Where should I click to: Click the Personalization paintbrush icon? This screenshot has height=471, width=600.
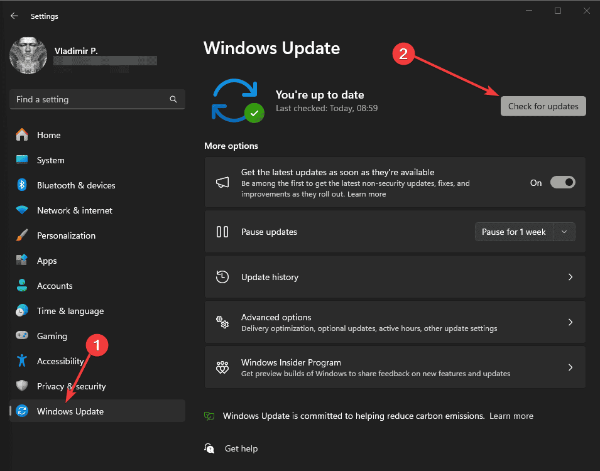tap(22, 235)
